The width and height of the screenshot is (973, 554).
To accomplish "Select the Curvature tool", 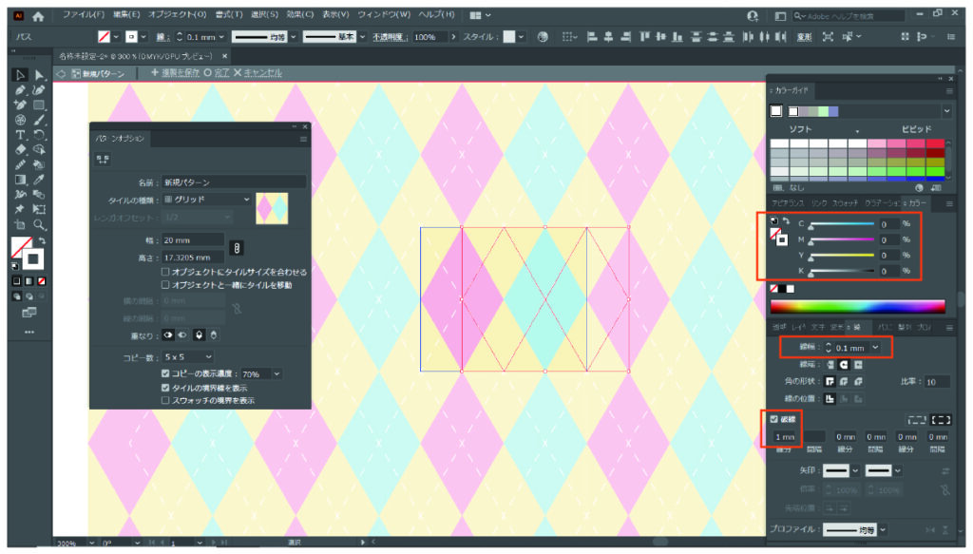I will click(39, 90).
